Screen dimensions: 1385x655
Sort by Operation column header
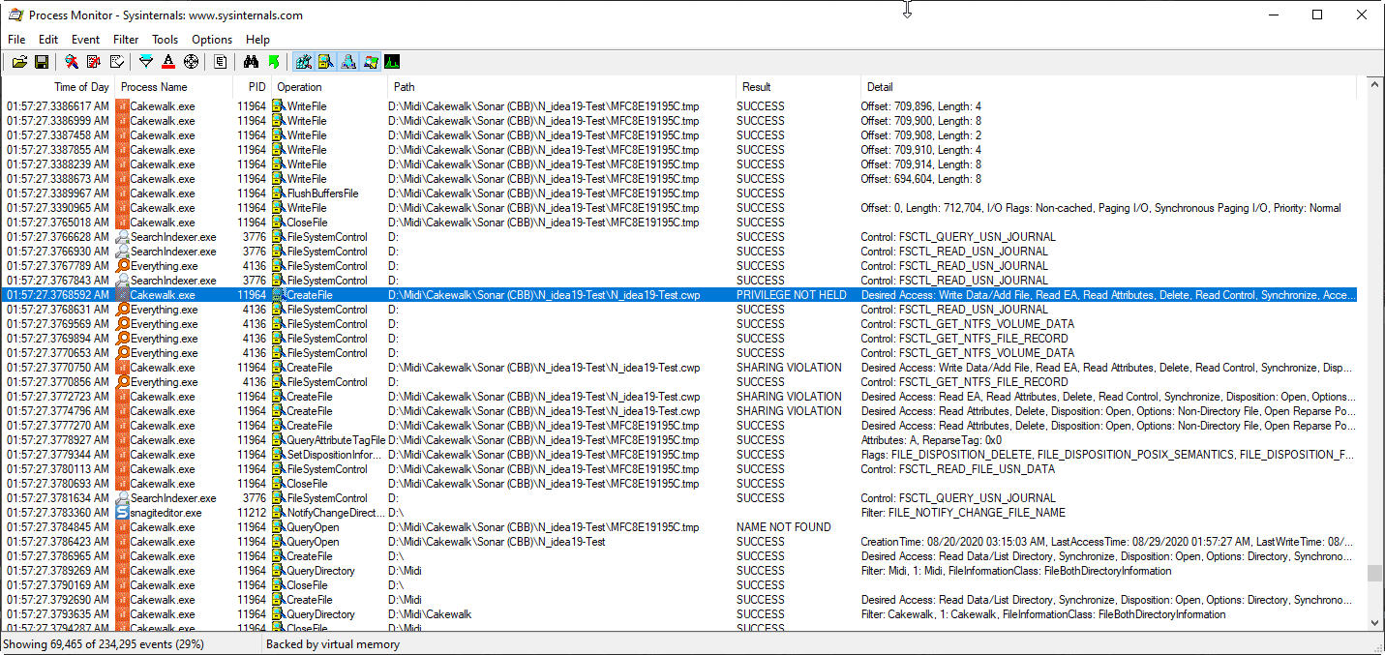click(329, 87)
